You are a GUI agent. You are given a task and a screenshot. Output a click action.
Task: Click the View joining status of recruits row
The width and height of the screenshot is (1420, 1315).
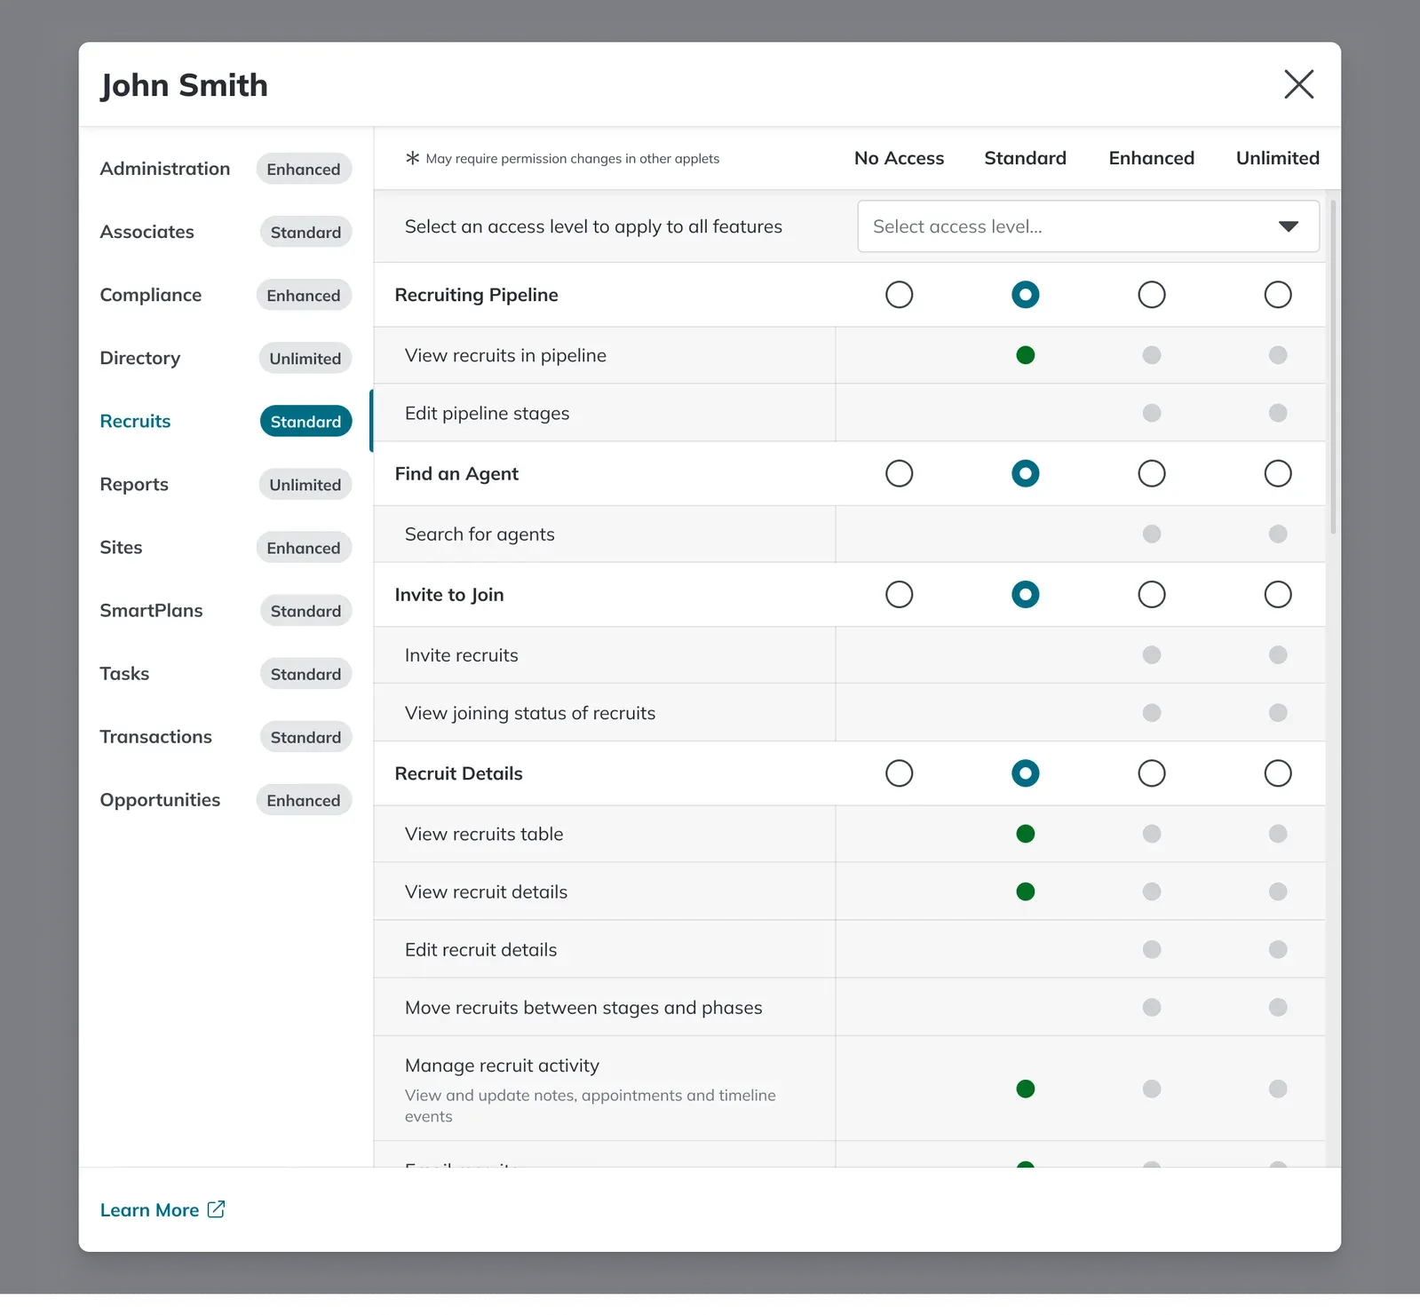pos(849,712)
